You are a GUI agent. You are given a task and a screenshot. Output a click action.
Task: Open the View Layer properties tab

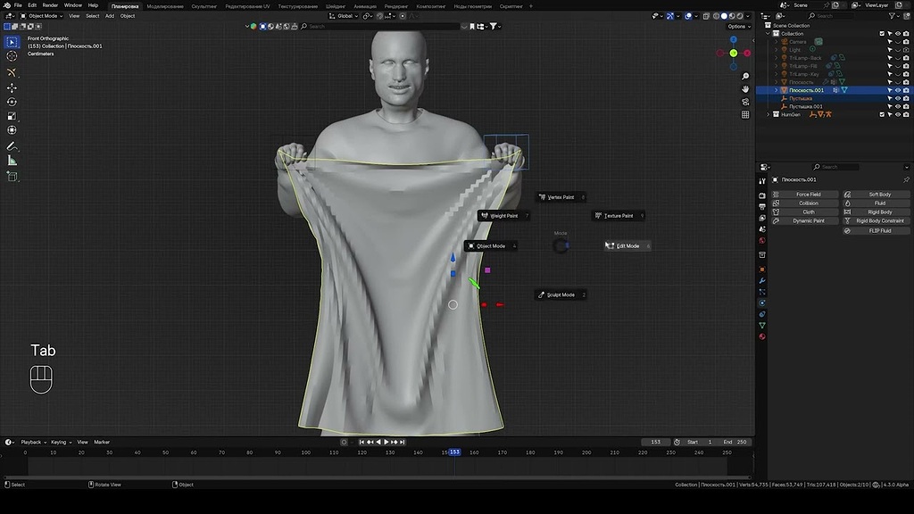(762, 218)
